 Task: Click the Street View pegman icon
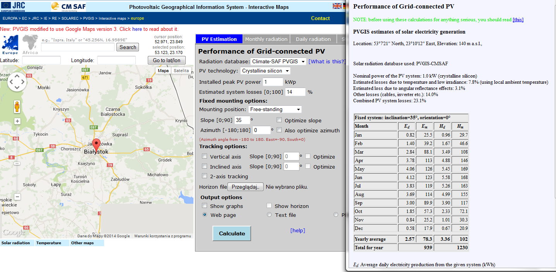(17, 106)
